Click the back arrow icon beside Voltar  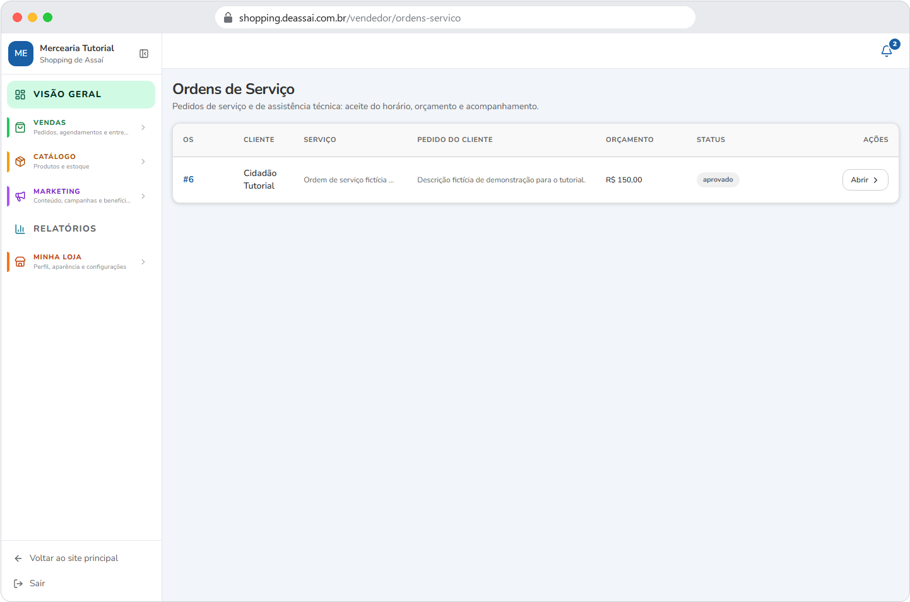tap(18, 558)
